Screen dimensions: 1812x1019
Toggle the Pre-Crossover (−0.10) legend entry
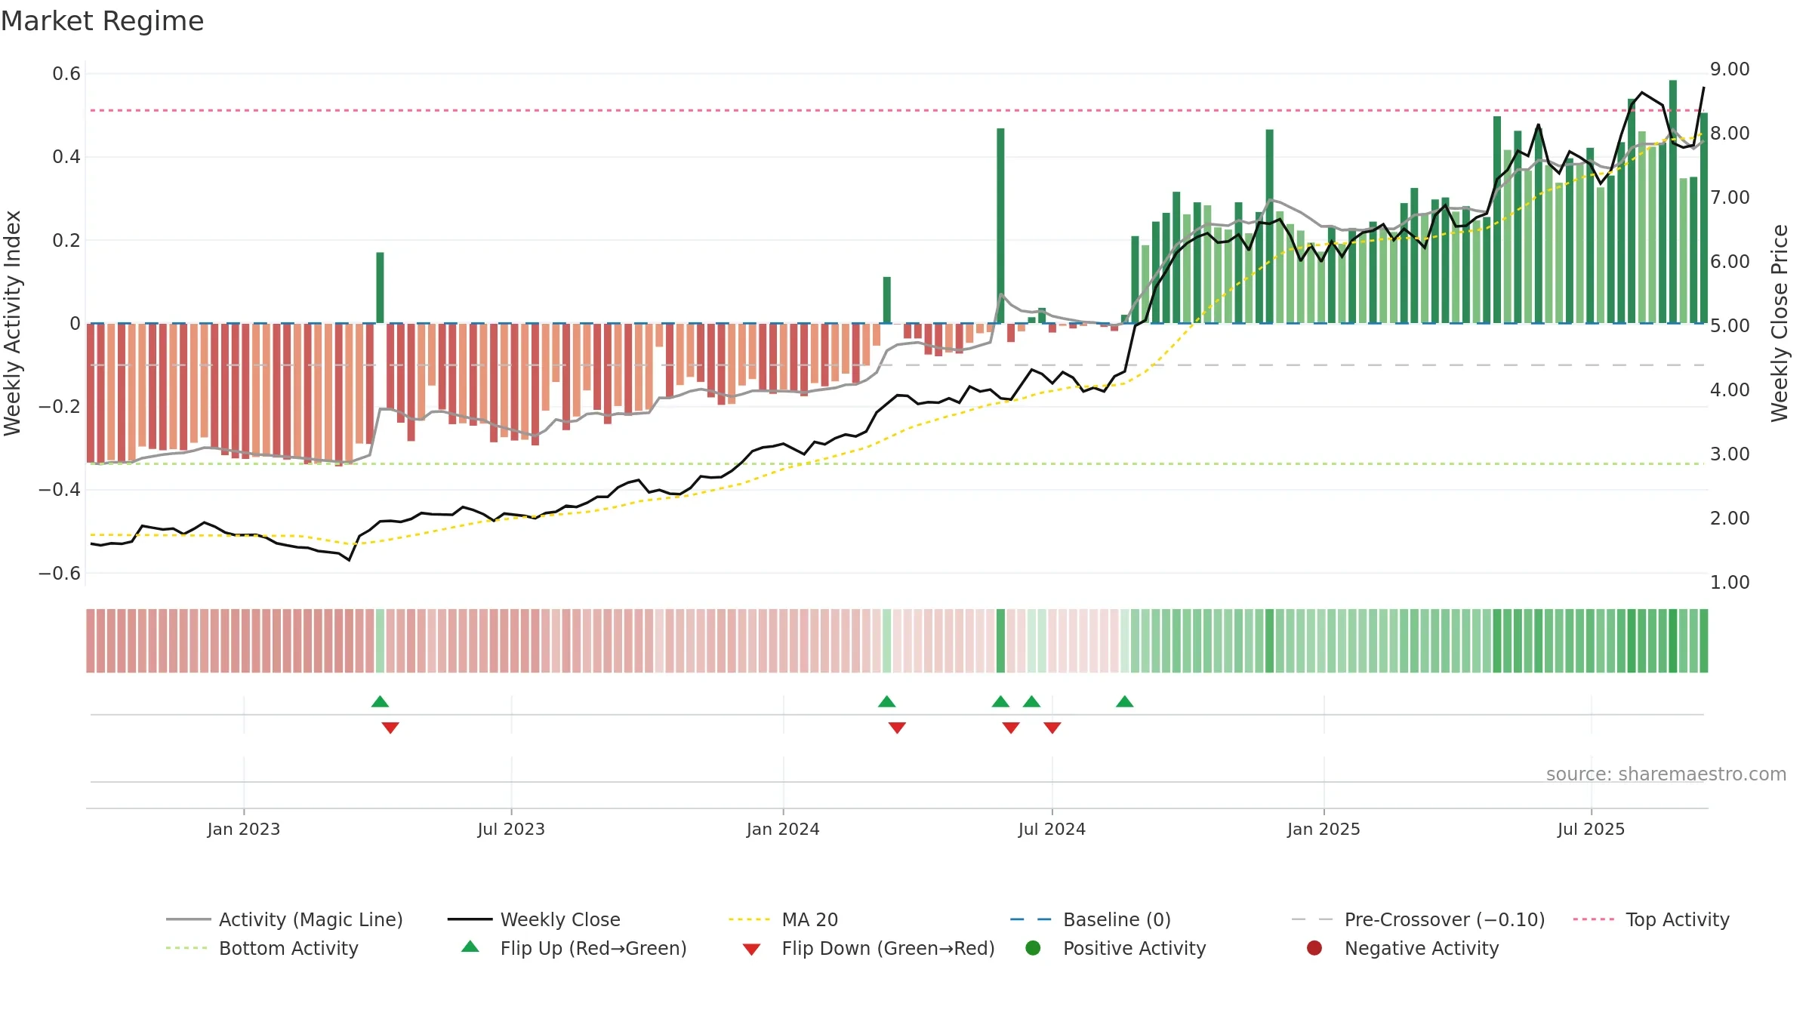click(x=1418, y=919)
